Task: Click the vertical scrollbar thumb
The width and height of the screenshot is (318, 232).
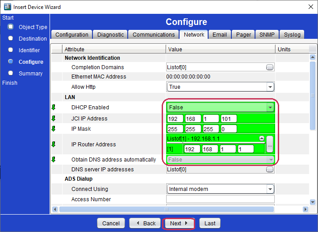Action: coord(313,95)
